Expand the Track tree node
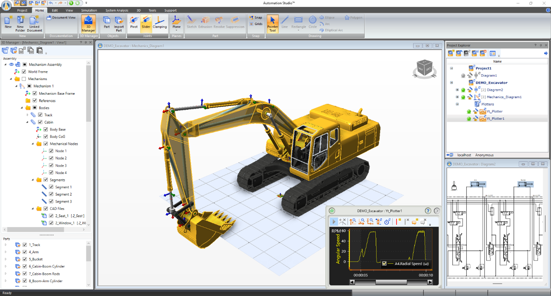551x296 pixels. [27, 115]
